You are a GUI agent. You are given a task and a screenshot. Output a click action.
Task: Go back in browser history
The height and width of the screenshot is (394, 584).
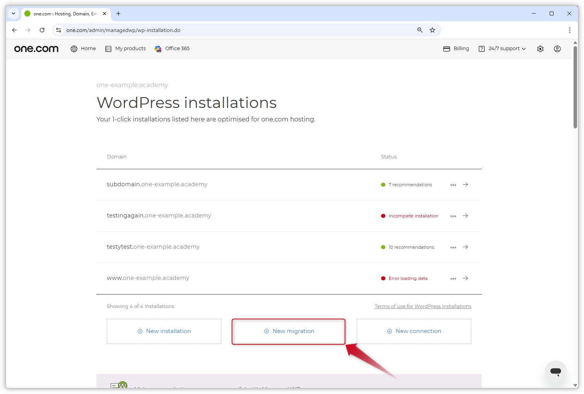[x=14, y=30]
